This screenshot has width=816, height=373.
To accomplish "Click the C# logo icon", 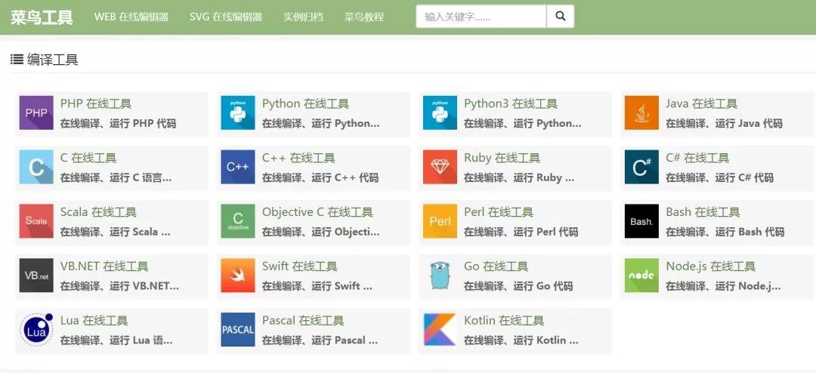I will point(641,167).
